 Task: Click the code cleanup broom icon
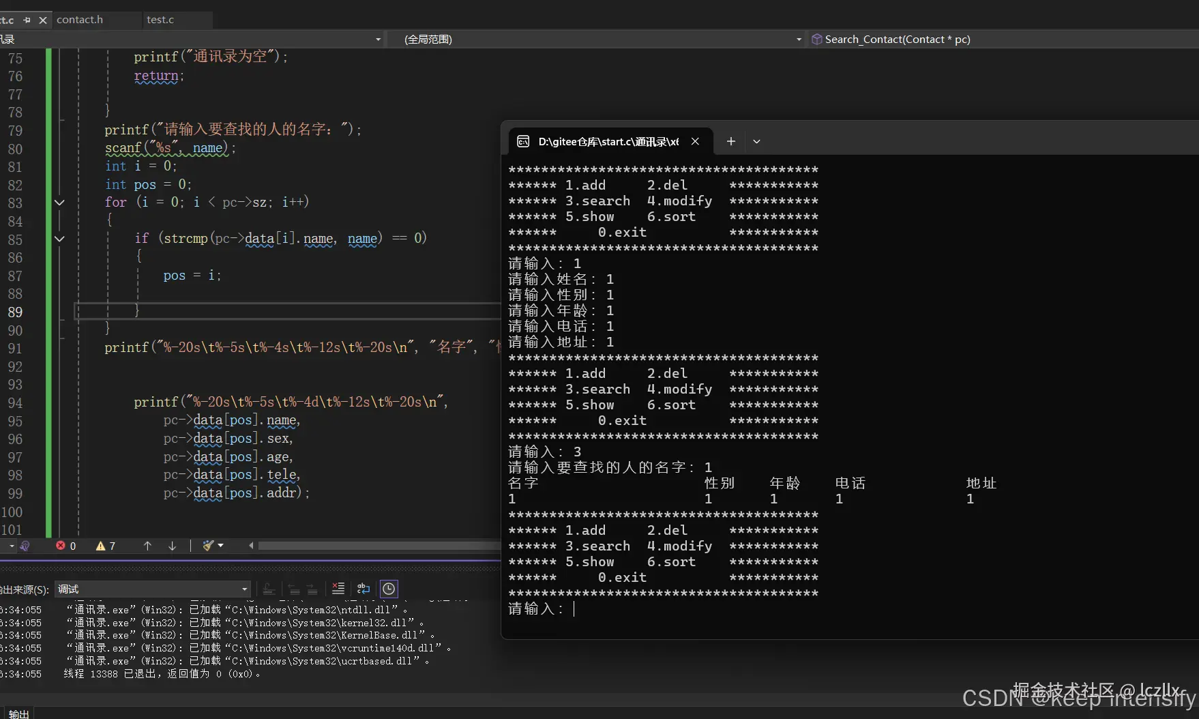coord(209,546)
